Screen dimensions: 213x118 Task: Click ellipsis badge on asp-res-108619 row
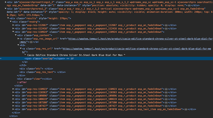click(x=166, y=99)
